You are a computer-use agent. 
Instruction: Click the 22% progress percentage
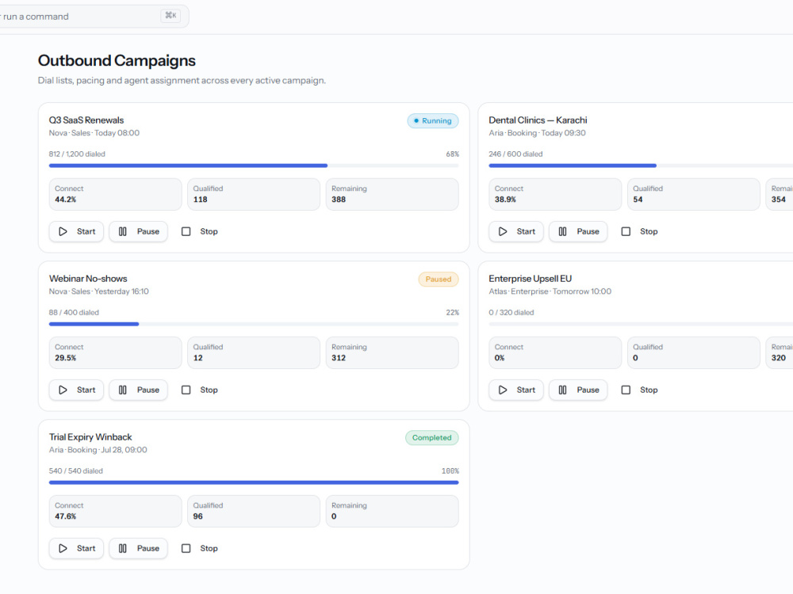tap(453, 313)
